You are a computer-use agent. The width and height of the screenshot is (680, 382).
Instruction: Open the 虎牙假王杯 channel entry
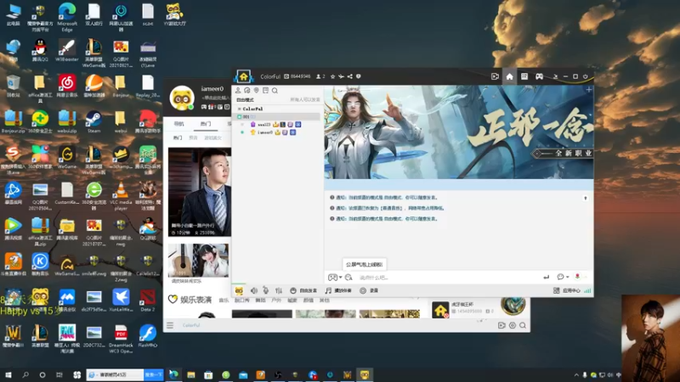point(462,308)
